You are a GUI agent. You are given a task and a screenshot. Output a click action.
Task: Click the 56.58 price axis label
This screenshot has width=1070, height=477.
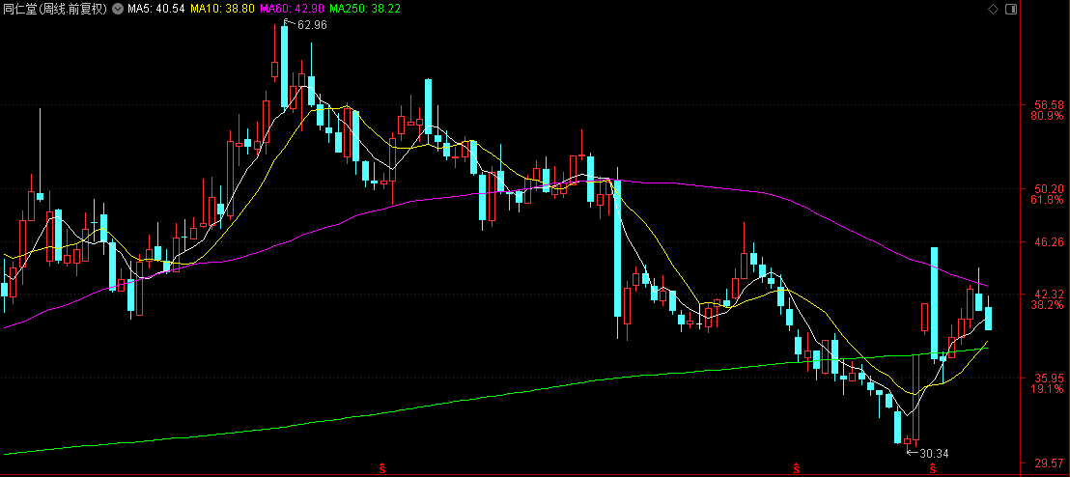[x=1049, y=104]
